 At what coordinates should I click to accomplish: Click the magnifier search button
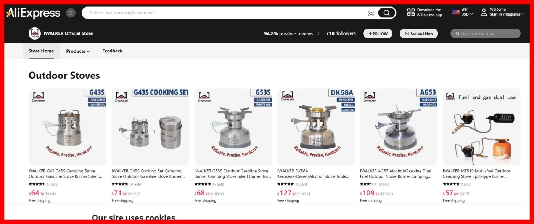tap(386, 13)
